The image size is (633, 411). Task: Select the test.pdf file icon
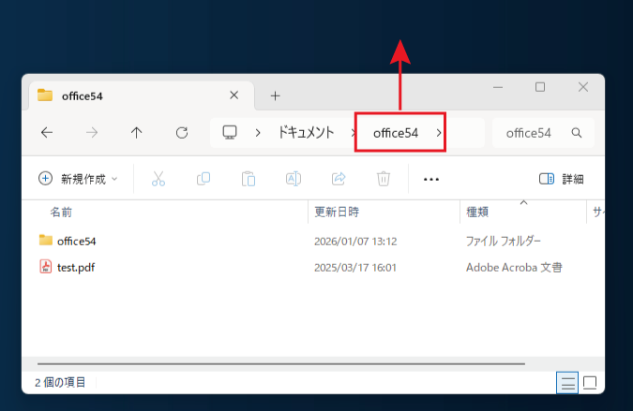click(x=46, y=267)
